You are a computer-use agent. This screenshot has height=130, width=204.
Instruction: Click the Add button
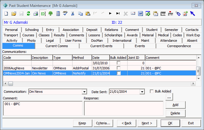pyautogui.click(x=175, y=105)
